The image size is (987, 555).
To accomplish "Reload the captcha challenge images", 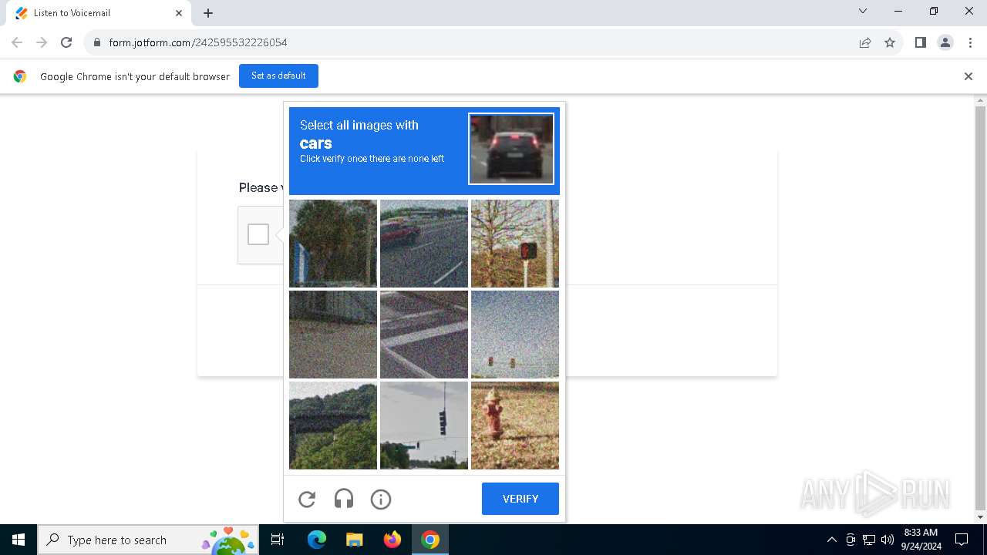I will [307, 499].
